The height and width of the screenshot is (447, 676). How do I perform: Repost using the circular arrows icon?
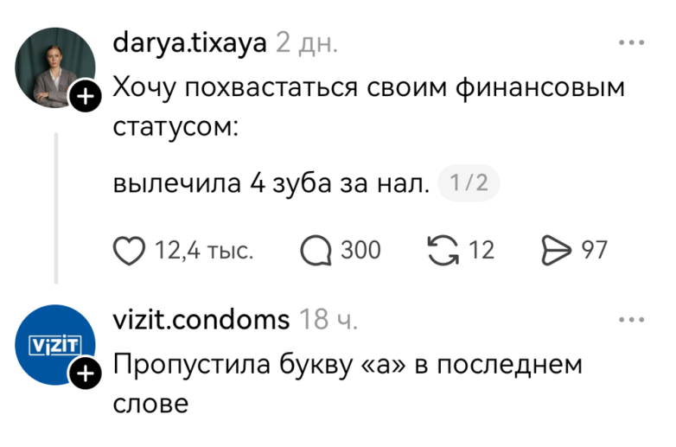pos(443,251)
